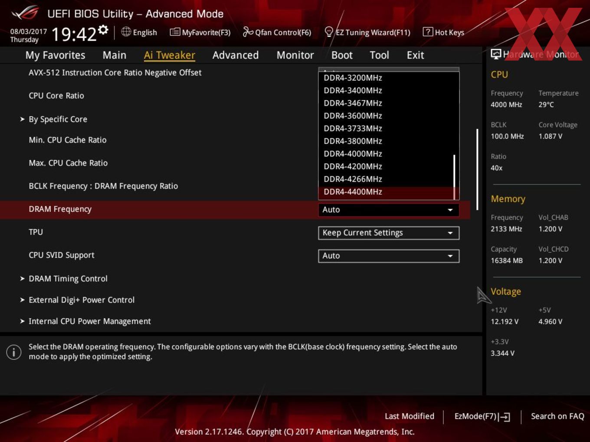Select Min. CPU Cache Ratio setting
Screen dimensions: 590x442
click(68, 140)
